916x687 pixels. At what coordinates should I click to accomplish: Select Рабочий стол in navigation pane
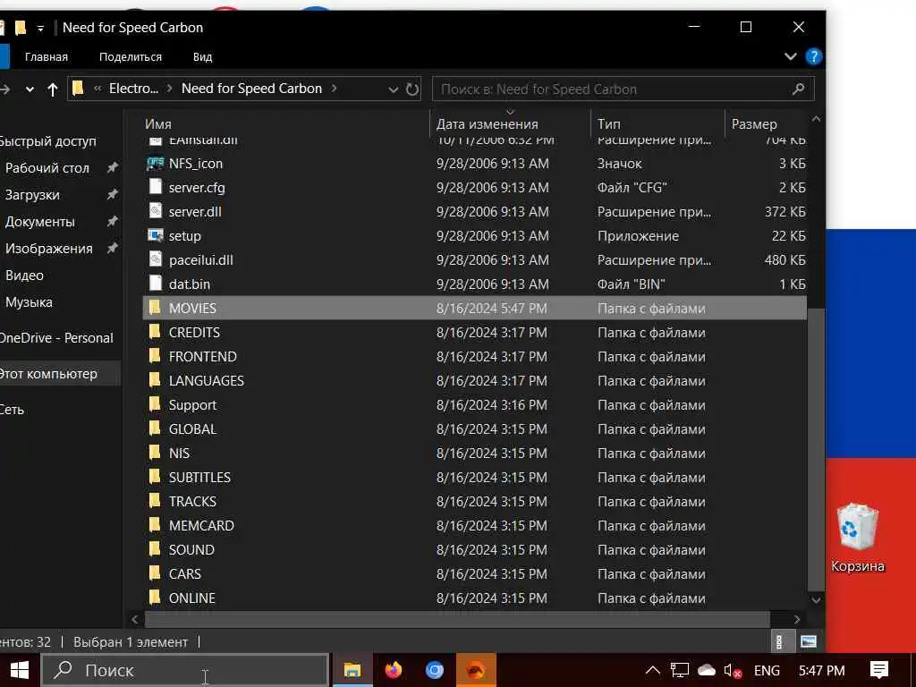point(47,168)
